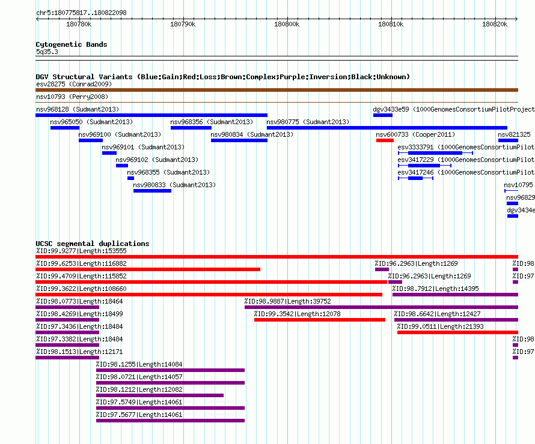This screenshot has height=444, width=535.
Task: Click the 180800k ruler position
Action: click(x=287, y=24)
